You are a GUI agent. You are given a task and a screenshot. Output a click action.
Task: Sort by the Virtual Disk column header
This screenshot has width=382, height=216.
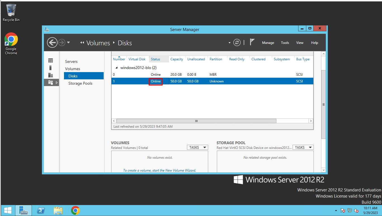point(137,59)
